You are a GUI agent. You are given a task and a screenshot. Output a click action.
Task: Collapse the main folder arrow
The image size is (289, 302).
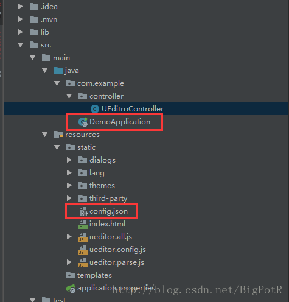point(32,58)
